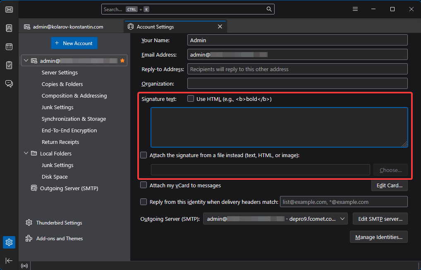Click the signature file path field

click(260, 170)
